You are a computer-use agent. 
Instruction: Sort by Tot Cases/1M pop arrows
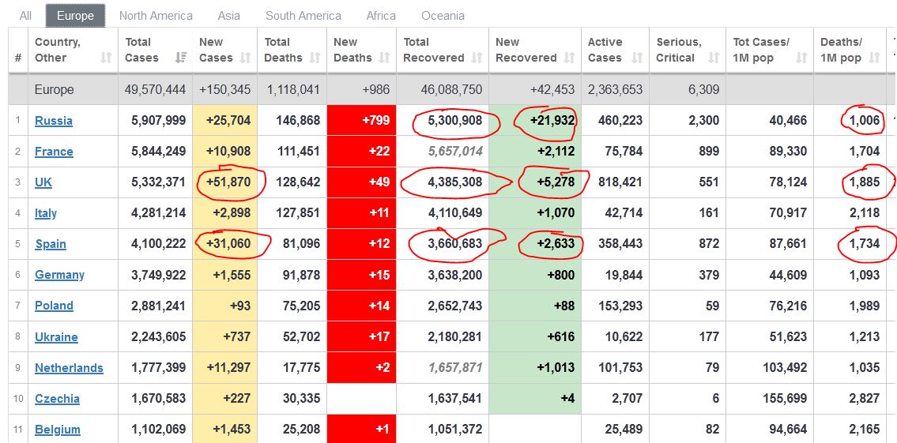pos(801,58)
